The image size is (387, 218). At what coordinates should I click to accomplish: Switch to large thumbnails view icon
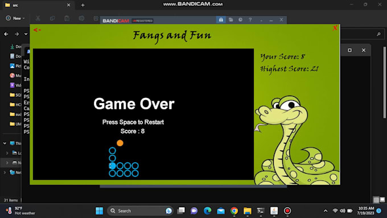pyautogui.click(x=382, y=199)
